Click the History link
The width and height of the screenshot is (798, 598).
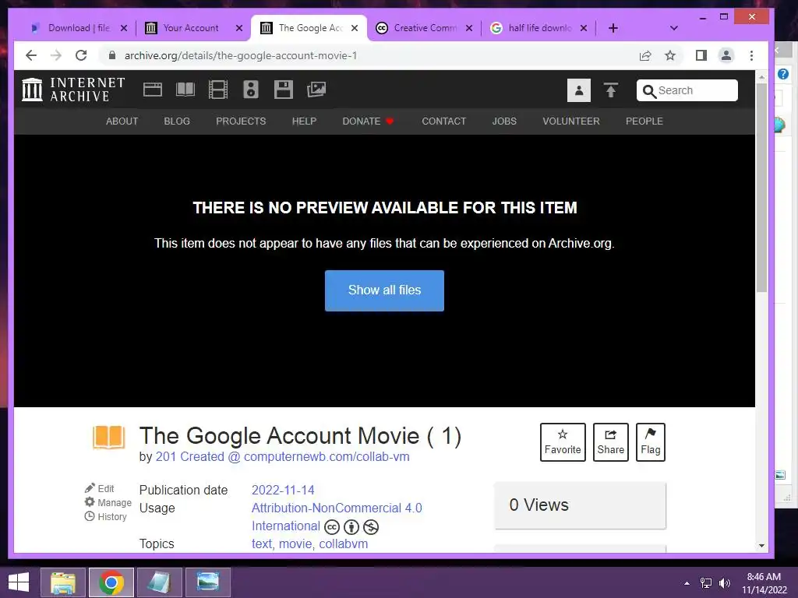[x=105, y=517]
